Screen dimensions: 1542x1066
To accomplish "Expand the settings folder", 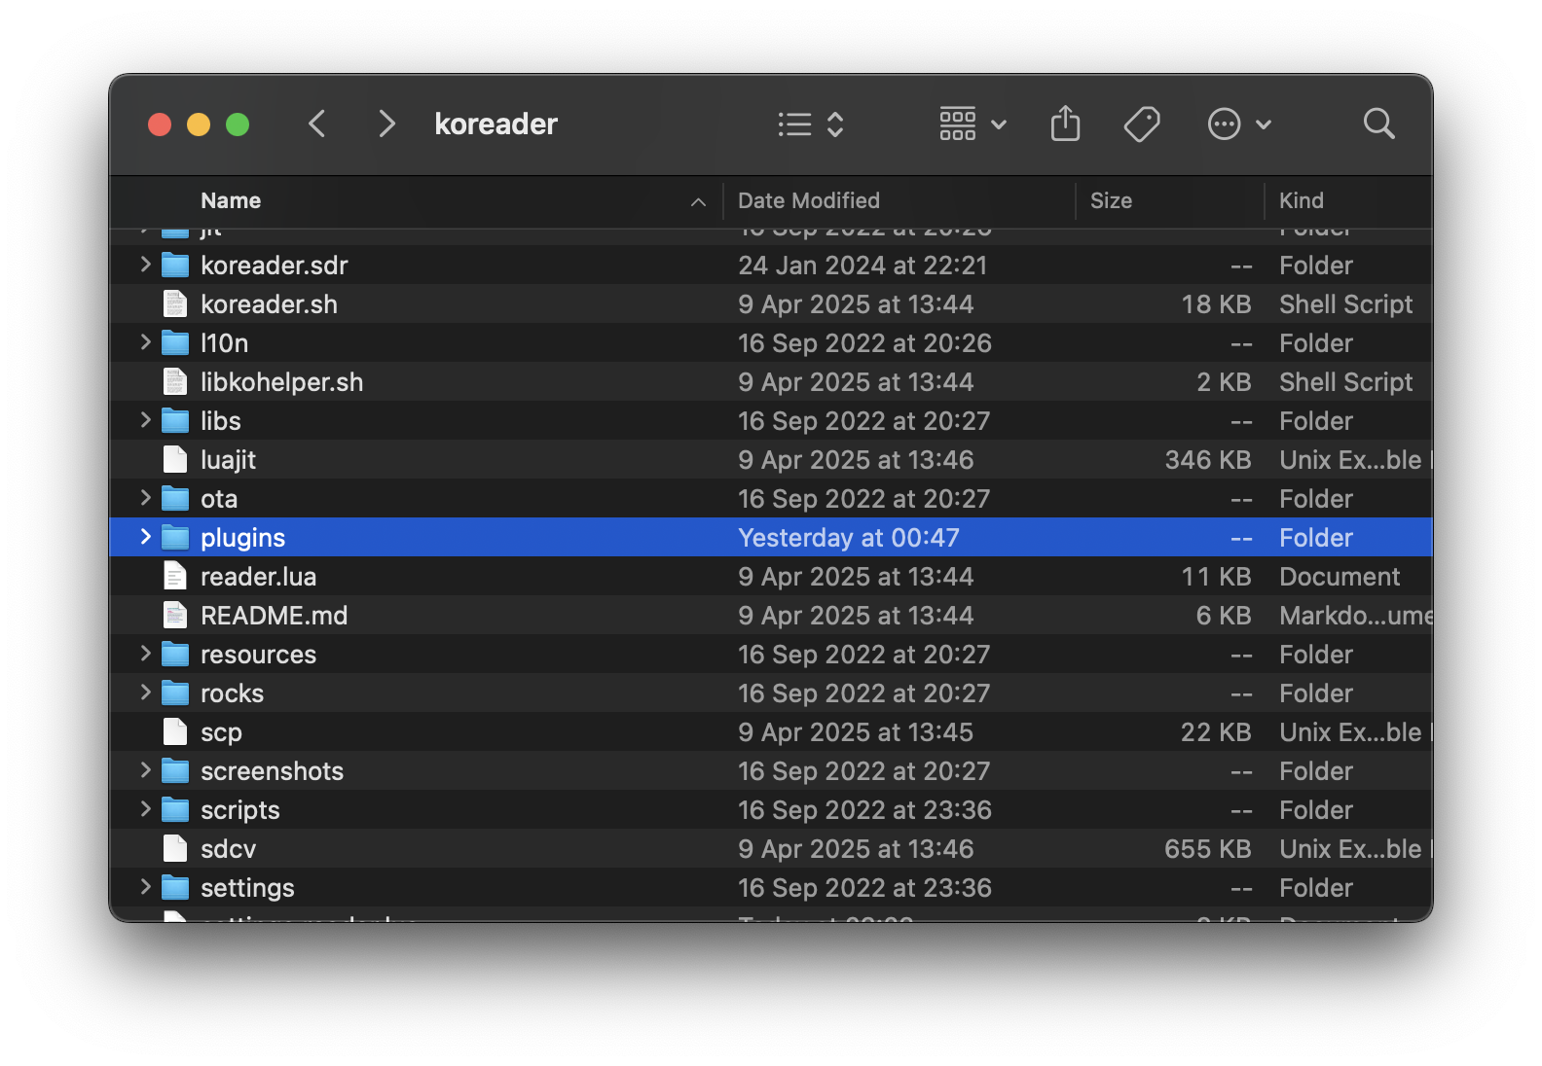I will [x=145, y=886].
